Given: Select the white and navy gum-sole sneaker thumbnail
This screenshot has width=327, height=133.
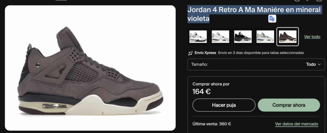Looking at the screenshot, I should (x=220, y=37).
